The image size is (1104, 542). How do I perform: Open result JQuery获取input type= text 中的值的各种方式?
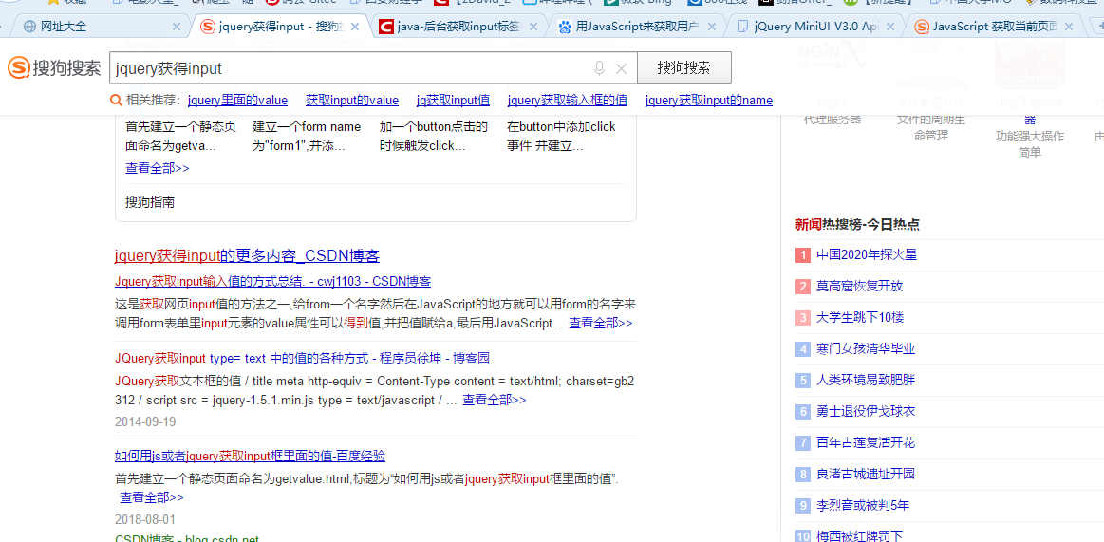302,358
